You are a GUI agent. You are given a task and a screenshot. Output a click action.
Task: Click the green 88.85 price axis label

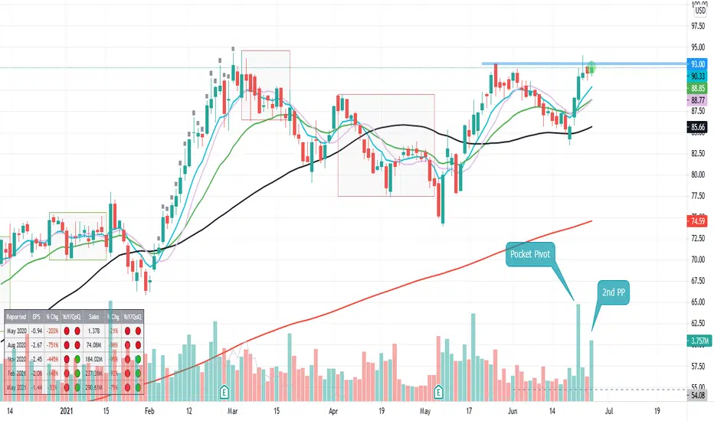[697, 88]
